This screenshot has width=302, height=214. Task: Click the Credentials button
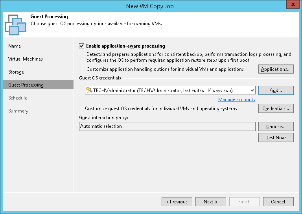pos(276,109)
